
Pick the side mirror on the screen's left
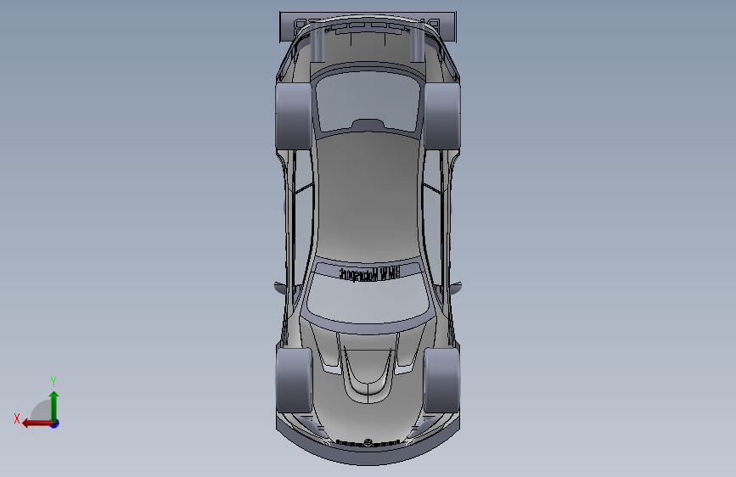click(x=280, y=288)
